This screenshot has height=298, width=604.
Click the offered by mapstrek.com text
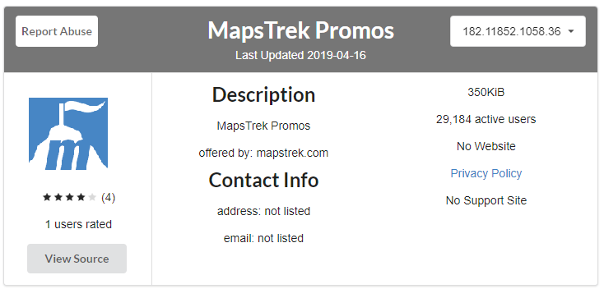(263, 153)
